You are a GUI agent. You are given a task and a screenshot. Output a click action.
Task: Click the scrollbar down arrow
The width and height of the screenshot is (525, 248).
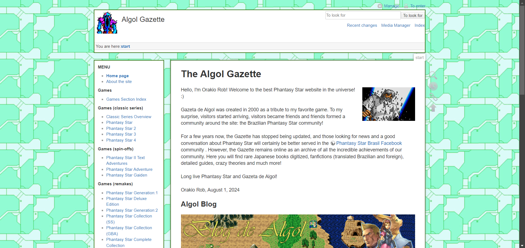coord(522,246)
